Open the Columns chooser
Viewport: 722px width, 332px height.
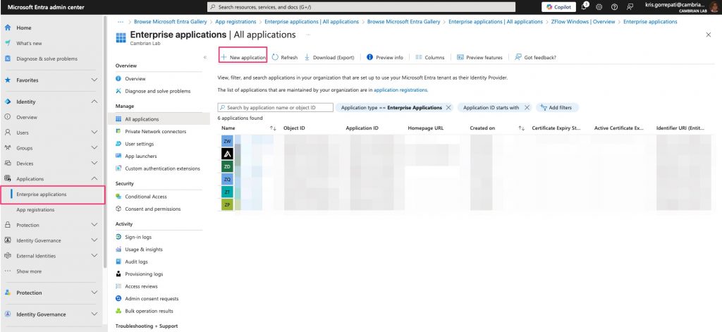(429, 58)
